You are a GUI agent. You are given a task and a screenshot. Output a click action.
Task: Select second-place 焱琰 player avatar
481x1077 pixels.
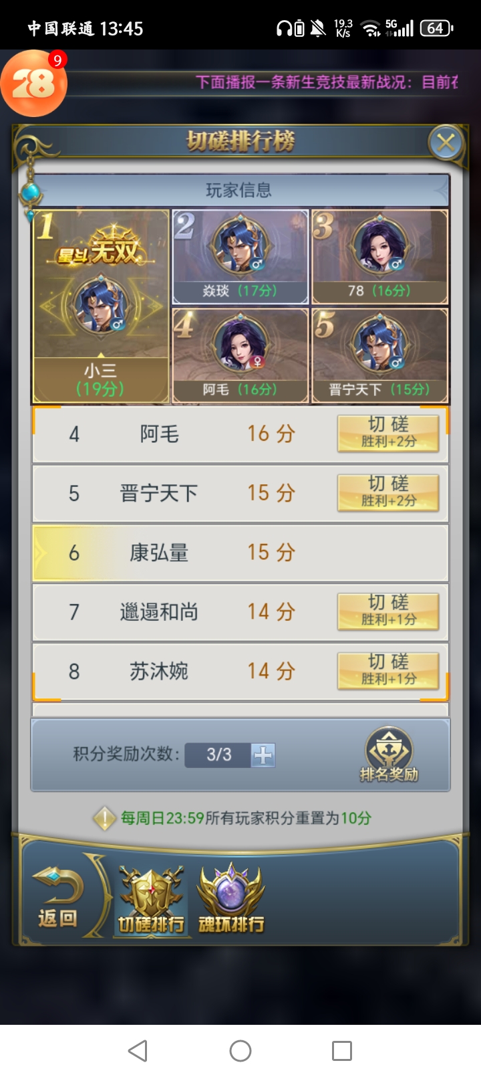(240, 244)
